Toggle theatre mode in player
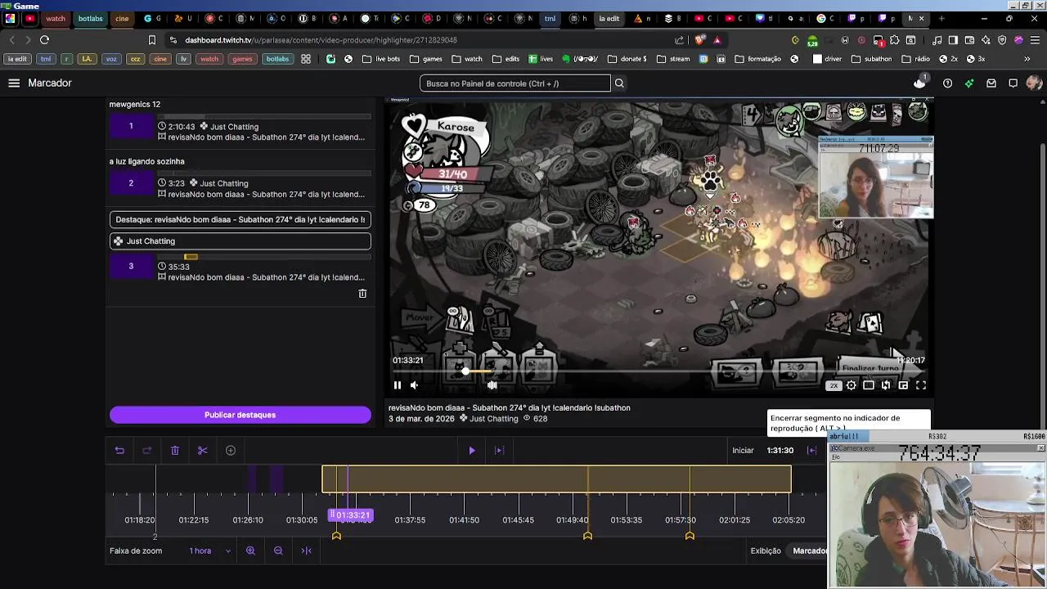Image resolution: width=1047 pixels, height=589 pixels. point(869,385)
